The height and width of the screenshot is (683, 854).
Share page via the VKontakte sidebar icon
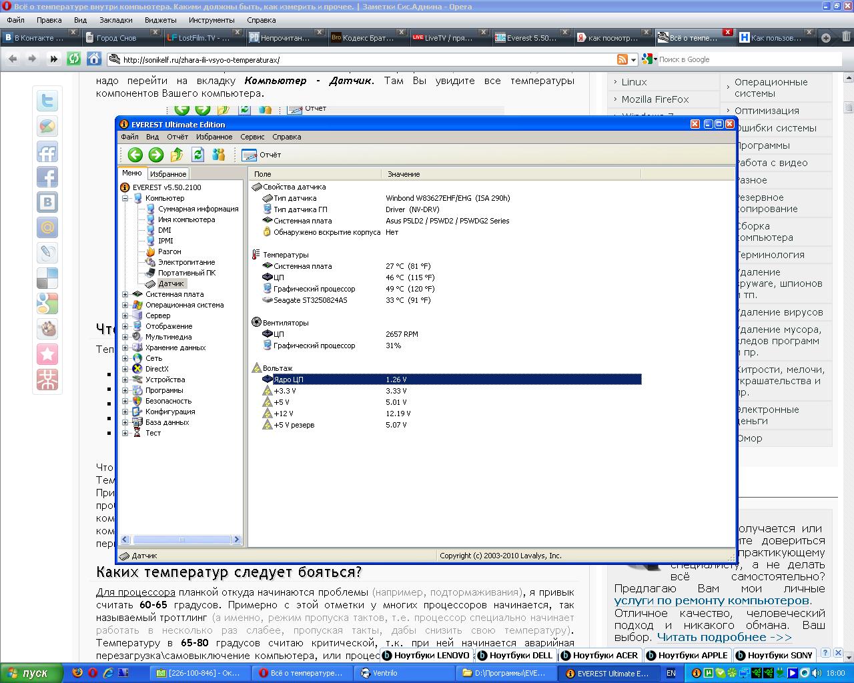pyautogui.click(x=47, y=202)
